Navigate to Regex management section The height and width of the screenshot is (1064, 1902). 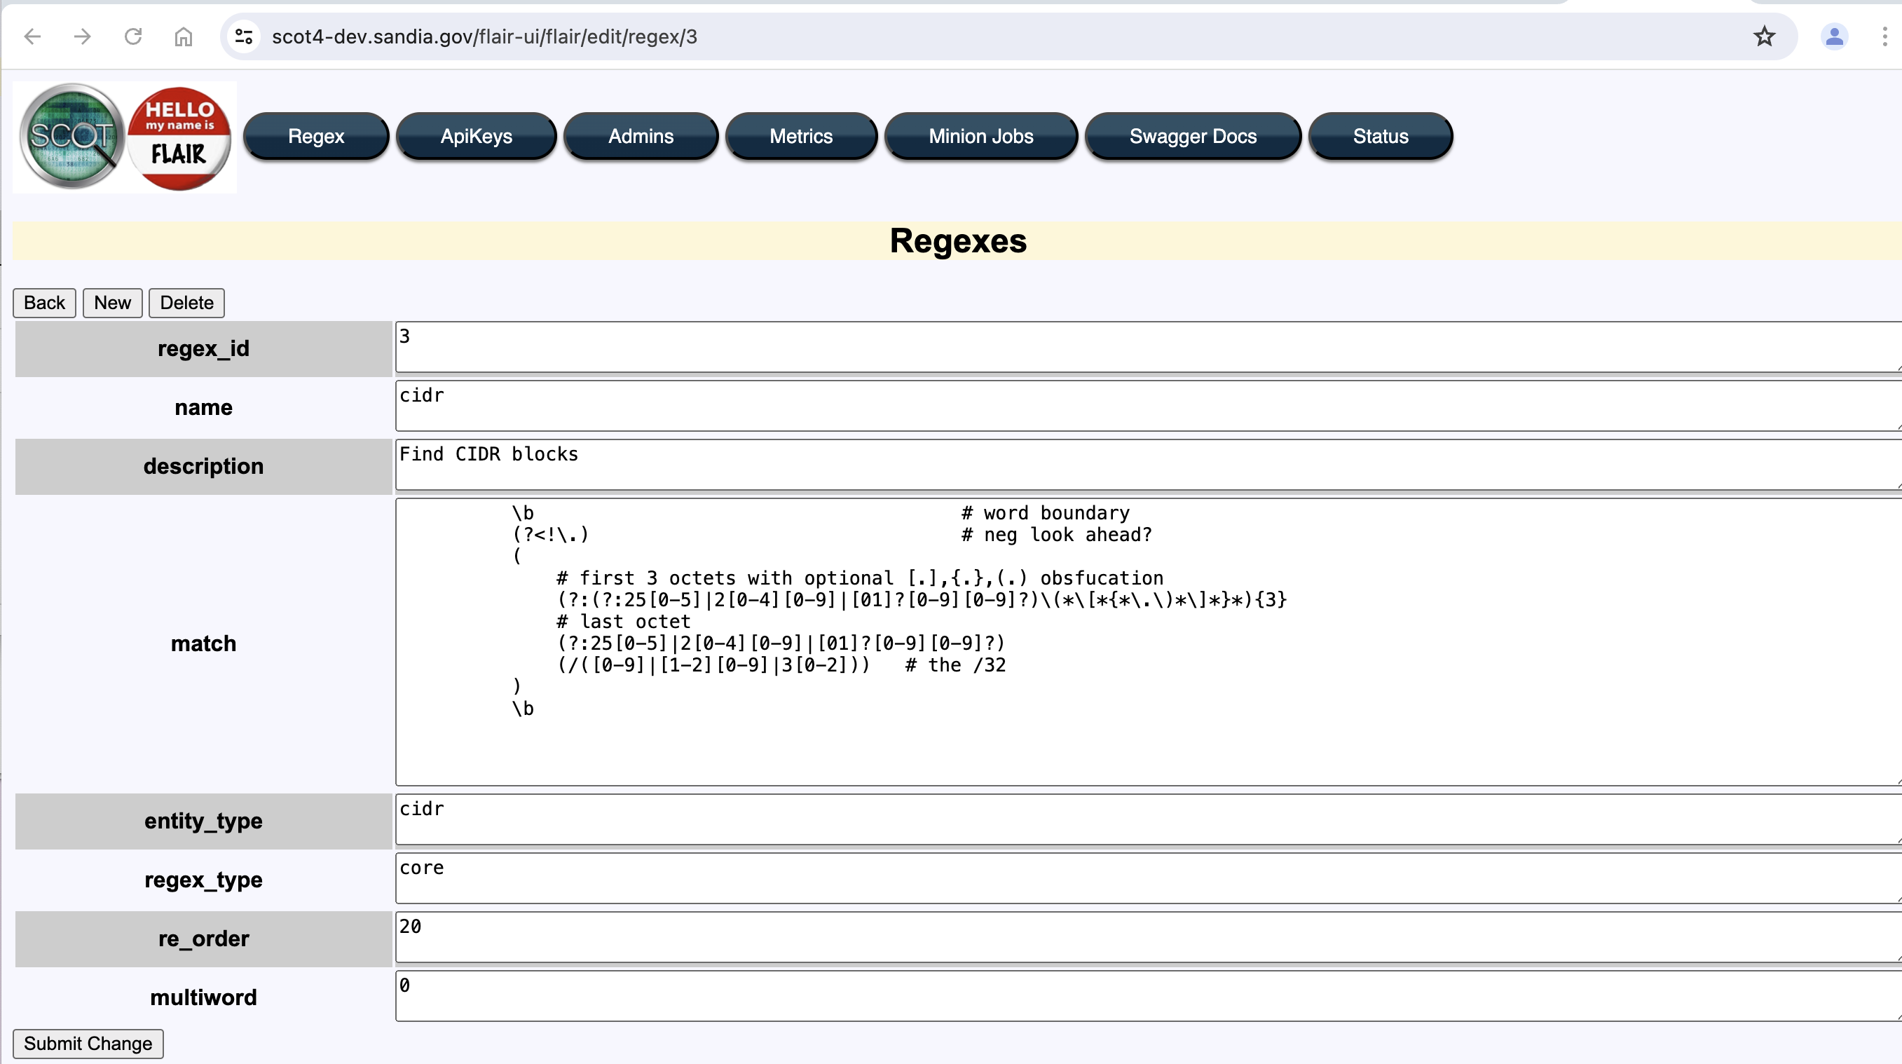(x=316, y=136)
